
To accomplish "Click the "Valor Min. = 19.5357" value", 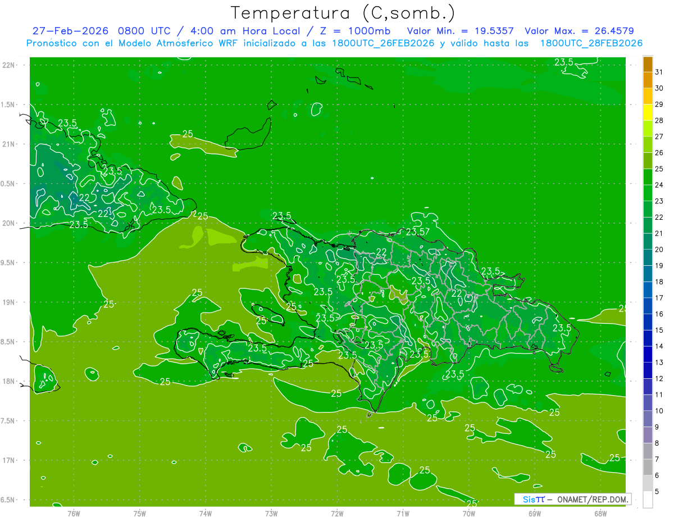I will click(x=460, y=31).
